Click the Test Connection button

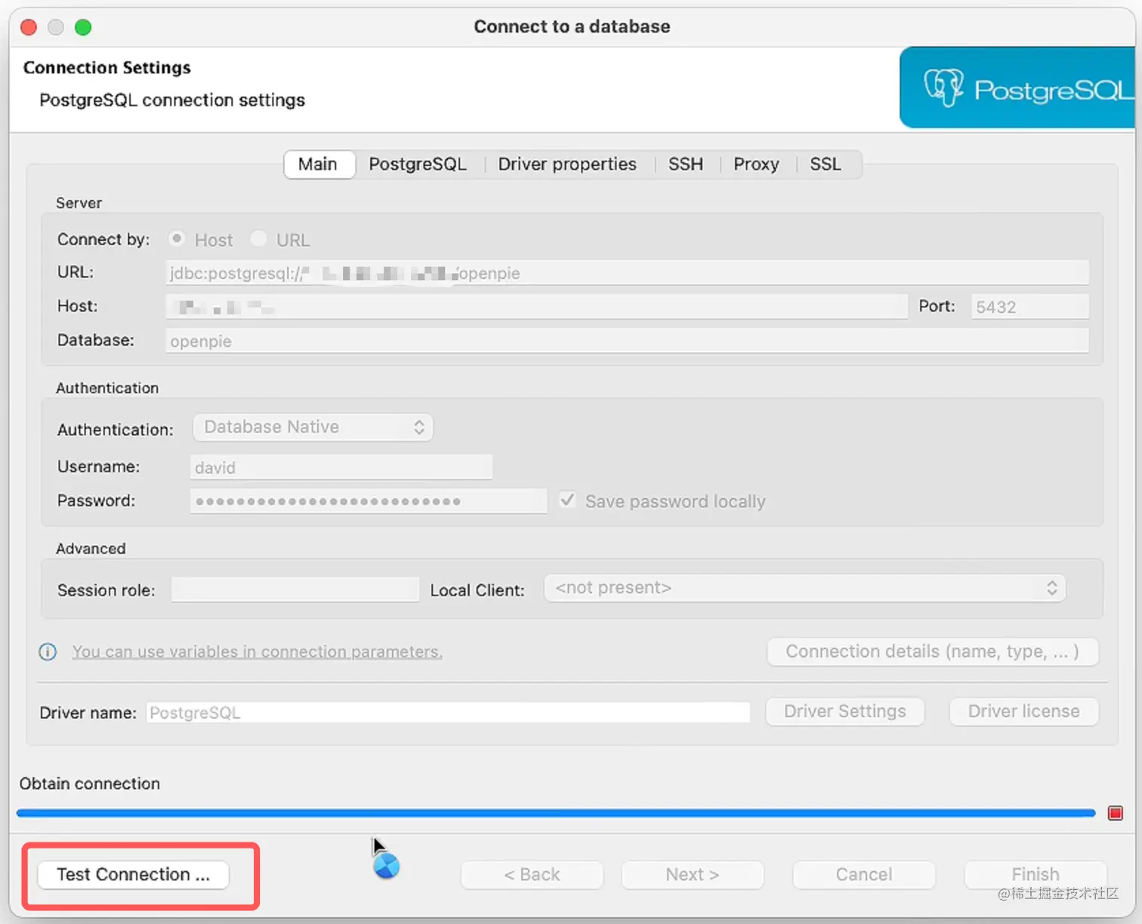tap(134, 874)
